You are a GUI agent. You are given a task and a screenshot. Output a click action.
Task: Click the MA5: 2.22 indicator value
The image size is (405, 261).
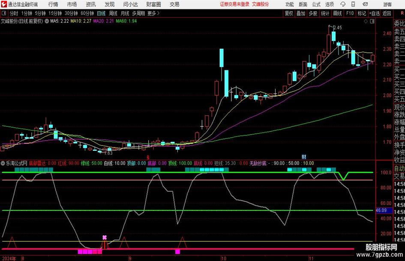(x=60, y=21)
